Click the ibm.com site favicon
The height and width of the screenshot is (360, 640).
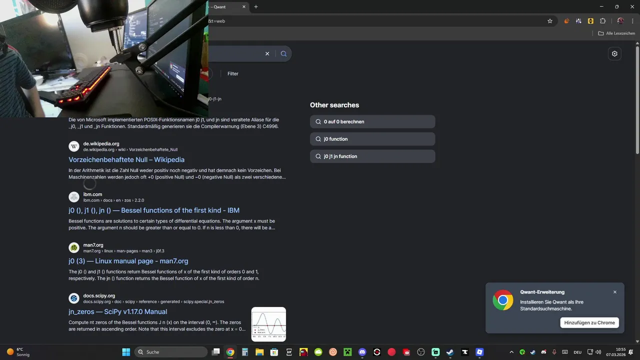coord(74,197)
